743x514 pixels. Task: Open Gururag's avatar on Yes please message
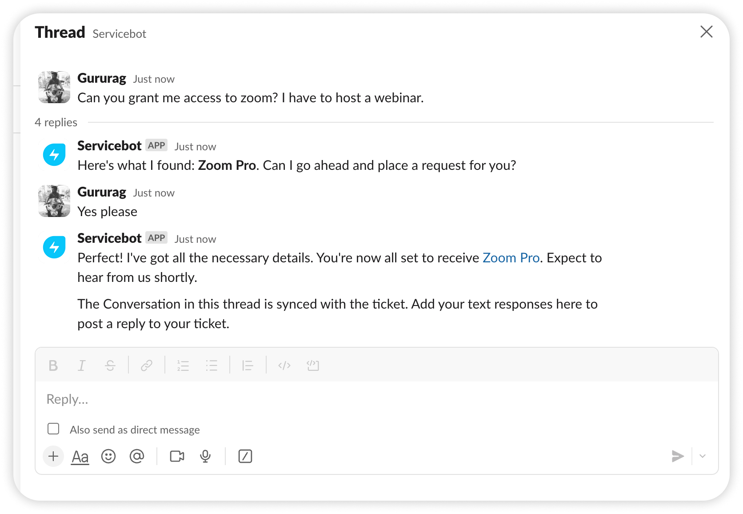[54, 201]
